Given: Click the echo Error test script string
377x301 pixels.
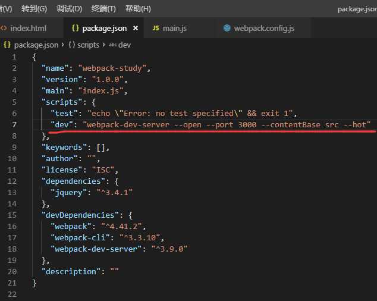Looking at the screenshot, I should coord(190,114).
